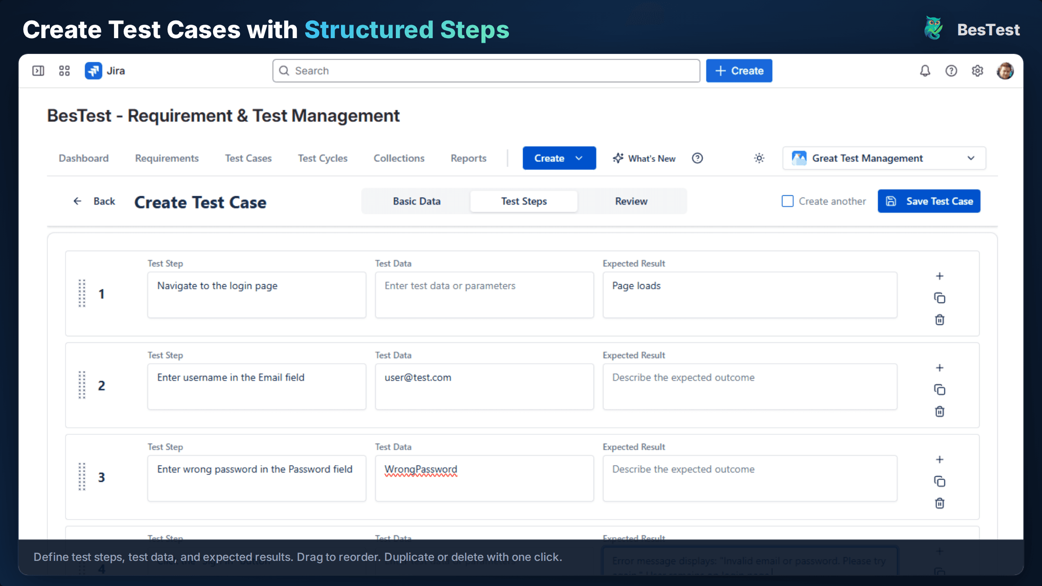1042x586 pixels.
Task: Switch to the Basic Data tab
Action: 416,201
